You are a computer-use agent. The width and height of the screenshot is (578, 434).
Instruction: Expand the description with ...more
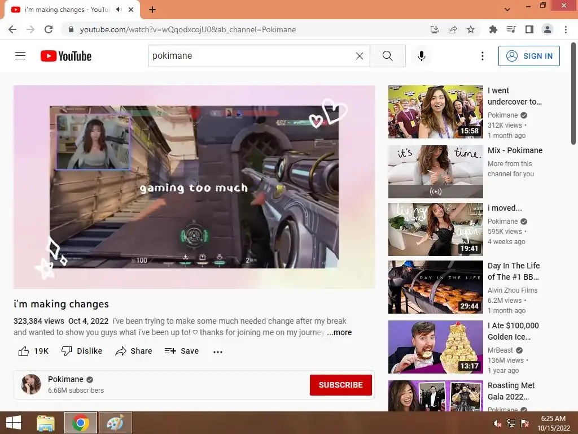[x=339, y=332]
